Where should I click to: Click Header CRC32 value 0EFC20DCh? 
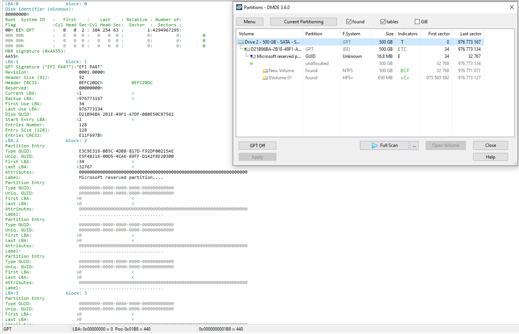[91, 83]
